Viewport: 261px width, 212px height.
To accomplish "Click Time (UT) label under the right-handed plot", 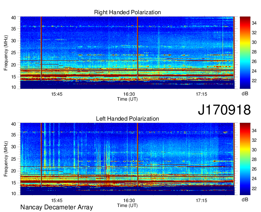I will point(127,99).
